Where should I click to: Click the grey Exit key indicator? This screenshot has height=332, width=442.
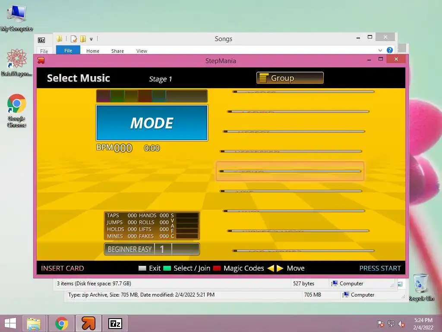tap(142, 268)
